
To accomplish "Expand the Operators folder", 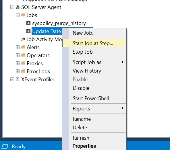I will 18,55.
